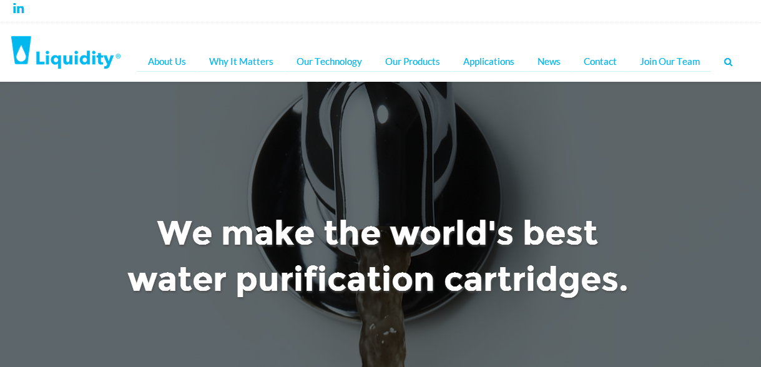Click the word "cartridges." in headline

[x=536, y=279]
